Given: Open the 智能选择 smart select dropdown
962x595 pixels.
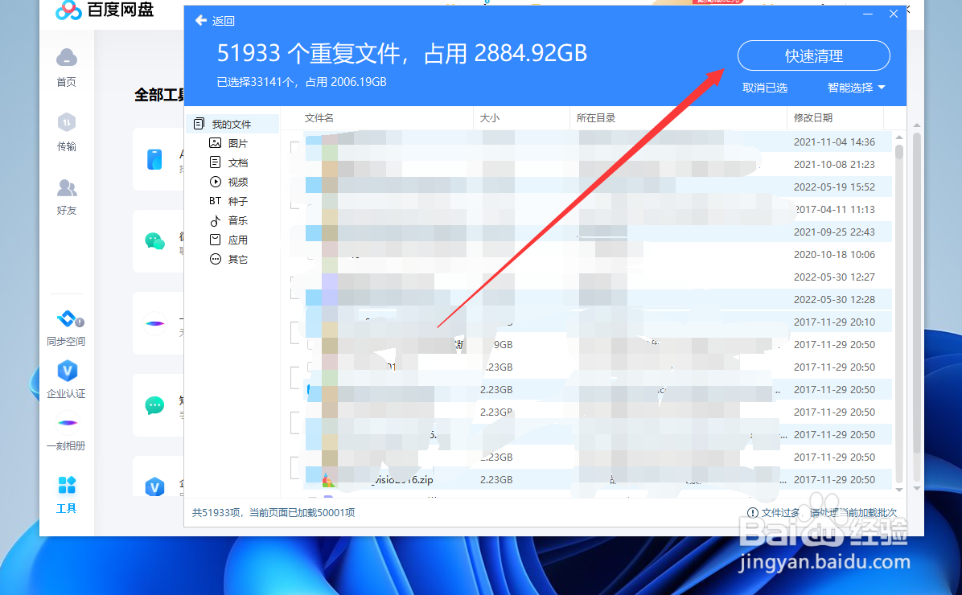Looking at the screenshot, I should tap(856, 88).
